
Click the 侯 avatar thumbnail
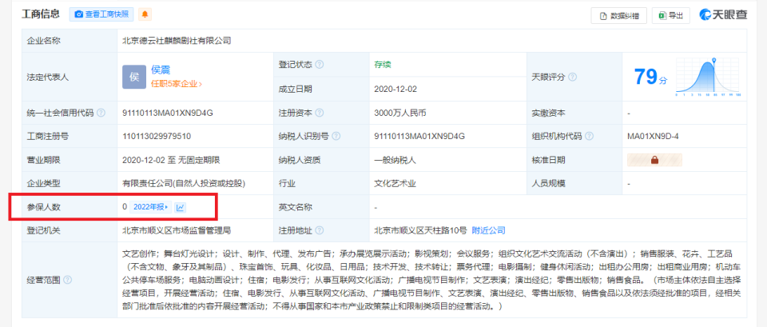pos(134,77)
